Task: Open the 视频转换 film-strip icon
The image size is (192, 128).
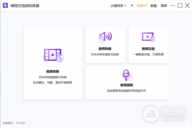Action: click(x=54, y=56)
